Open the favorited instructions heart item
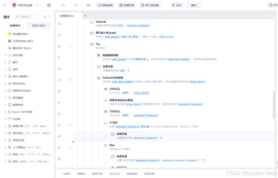 (18, 34)
